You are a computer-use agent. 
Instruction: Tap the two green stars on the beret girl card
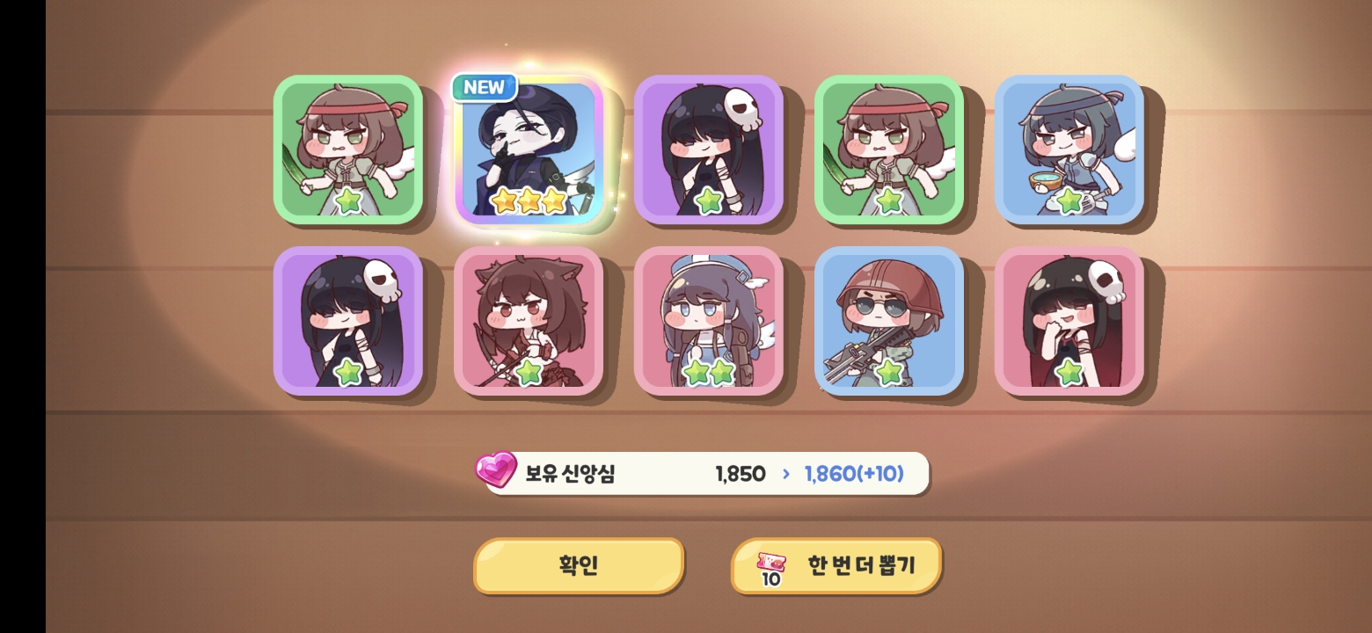click(709, 373)
